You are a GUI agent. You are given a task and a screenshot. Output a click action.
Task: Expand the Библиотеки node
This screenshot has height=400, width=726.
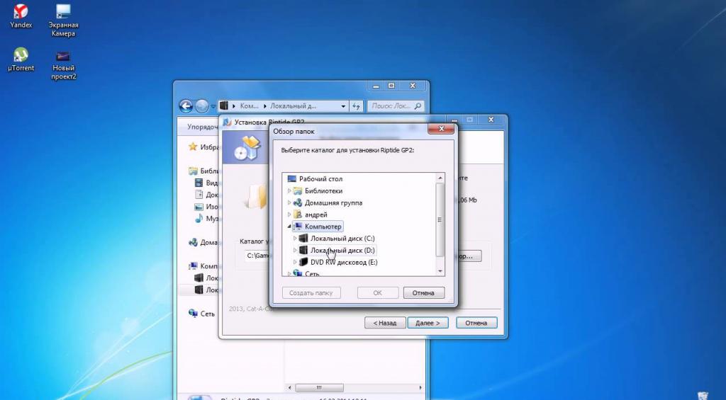pyautogui.click(x=289, y=190)
